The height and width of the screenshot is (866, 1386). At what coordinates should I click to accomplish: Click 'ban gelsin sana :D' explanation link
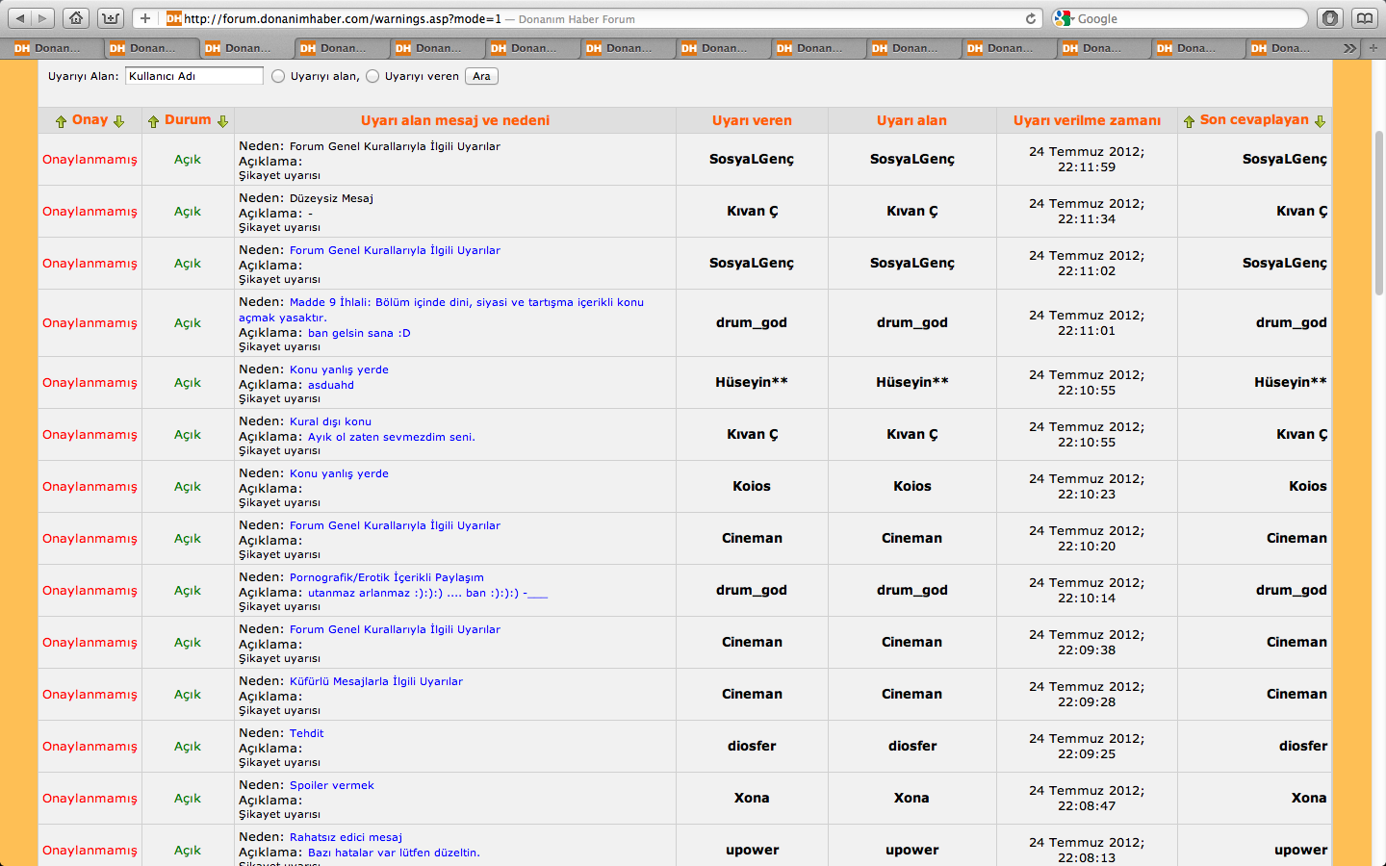359,333
